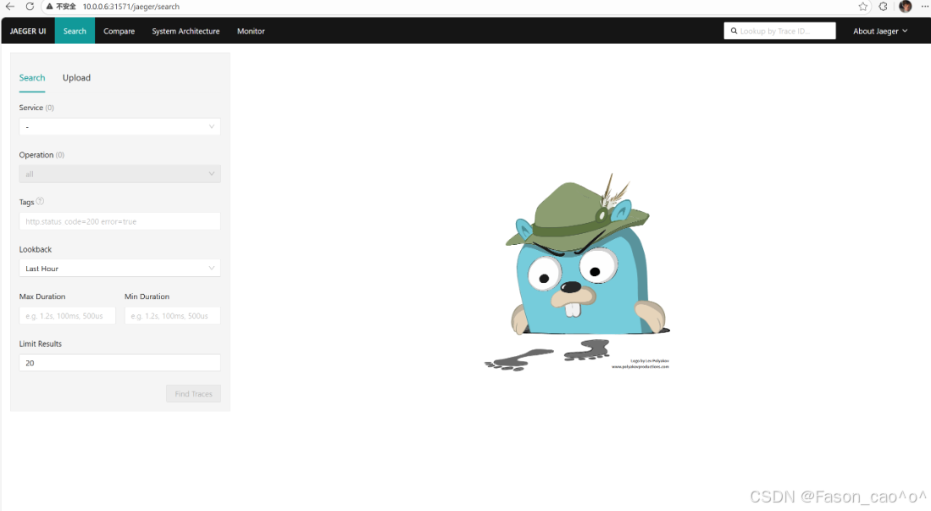Open the System Architecture page
The height and width of the screenshot is (511, 931).
coord(186,31)
